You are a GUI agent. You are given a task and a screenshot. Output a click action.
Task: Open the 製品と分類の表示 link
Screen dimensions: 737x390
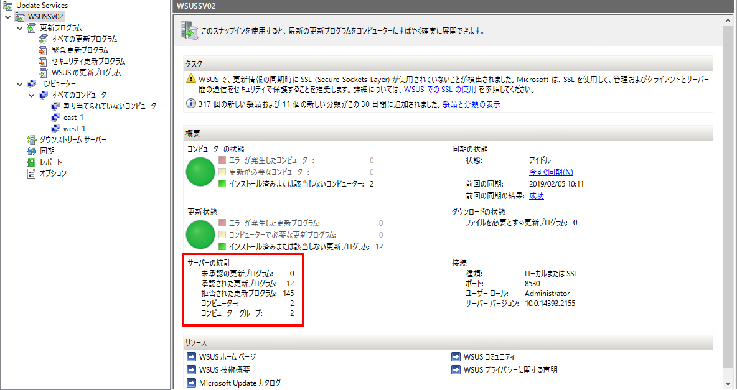point(471,104)
